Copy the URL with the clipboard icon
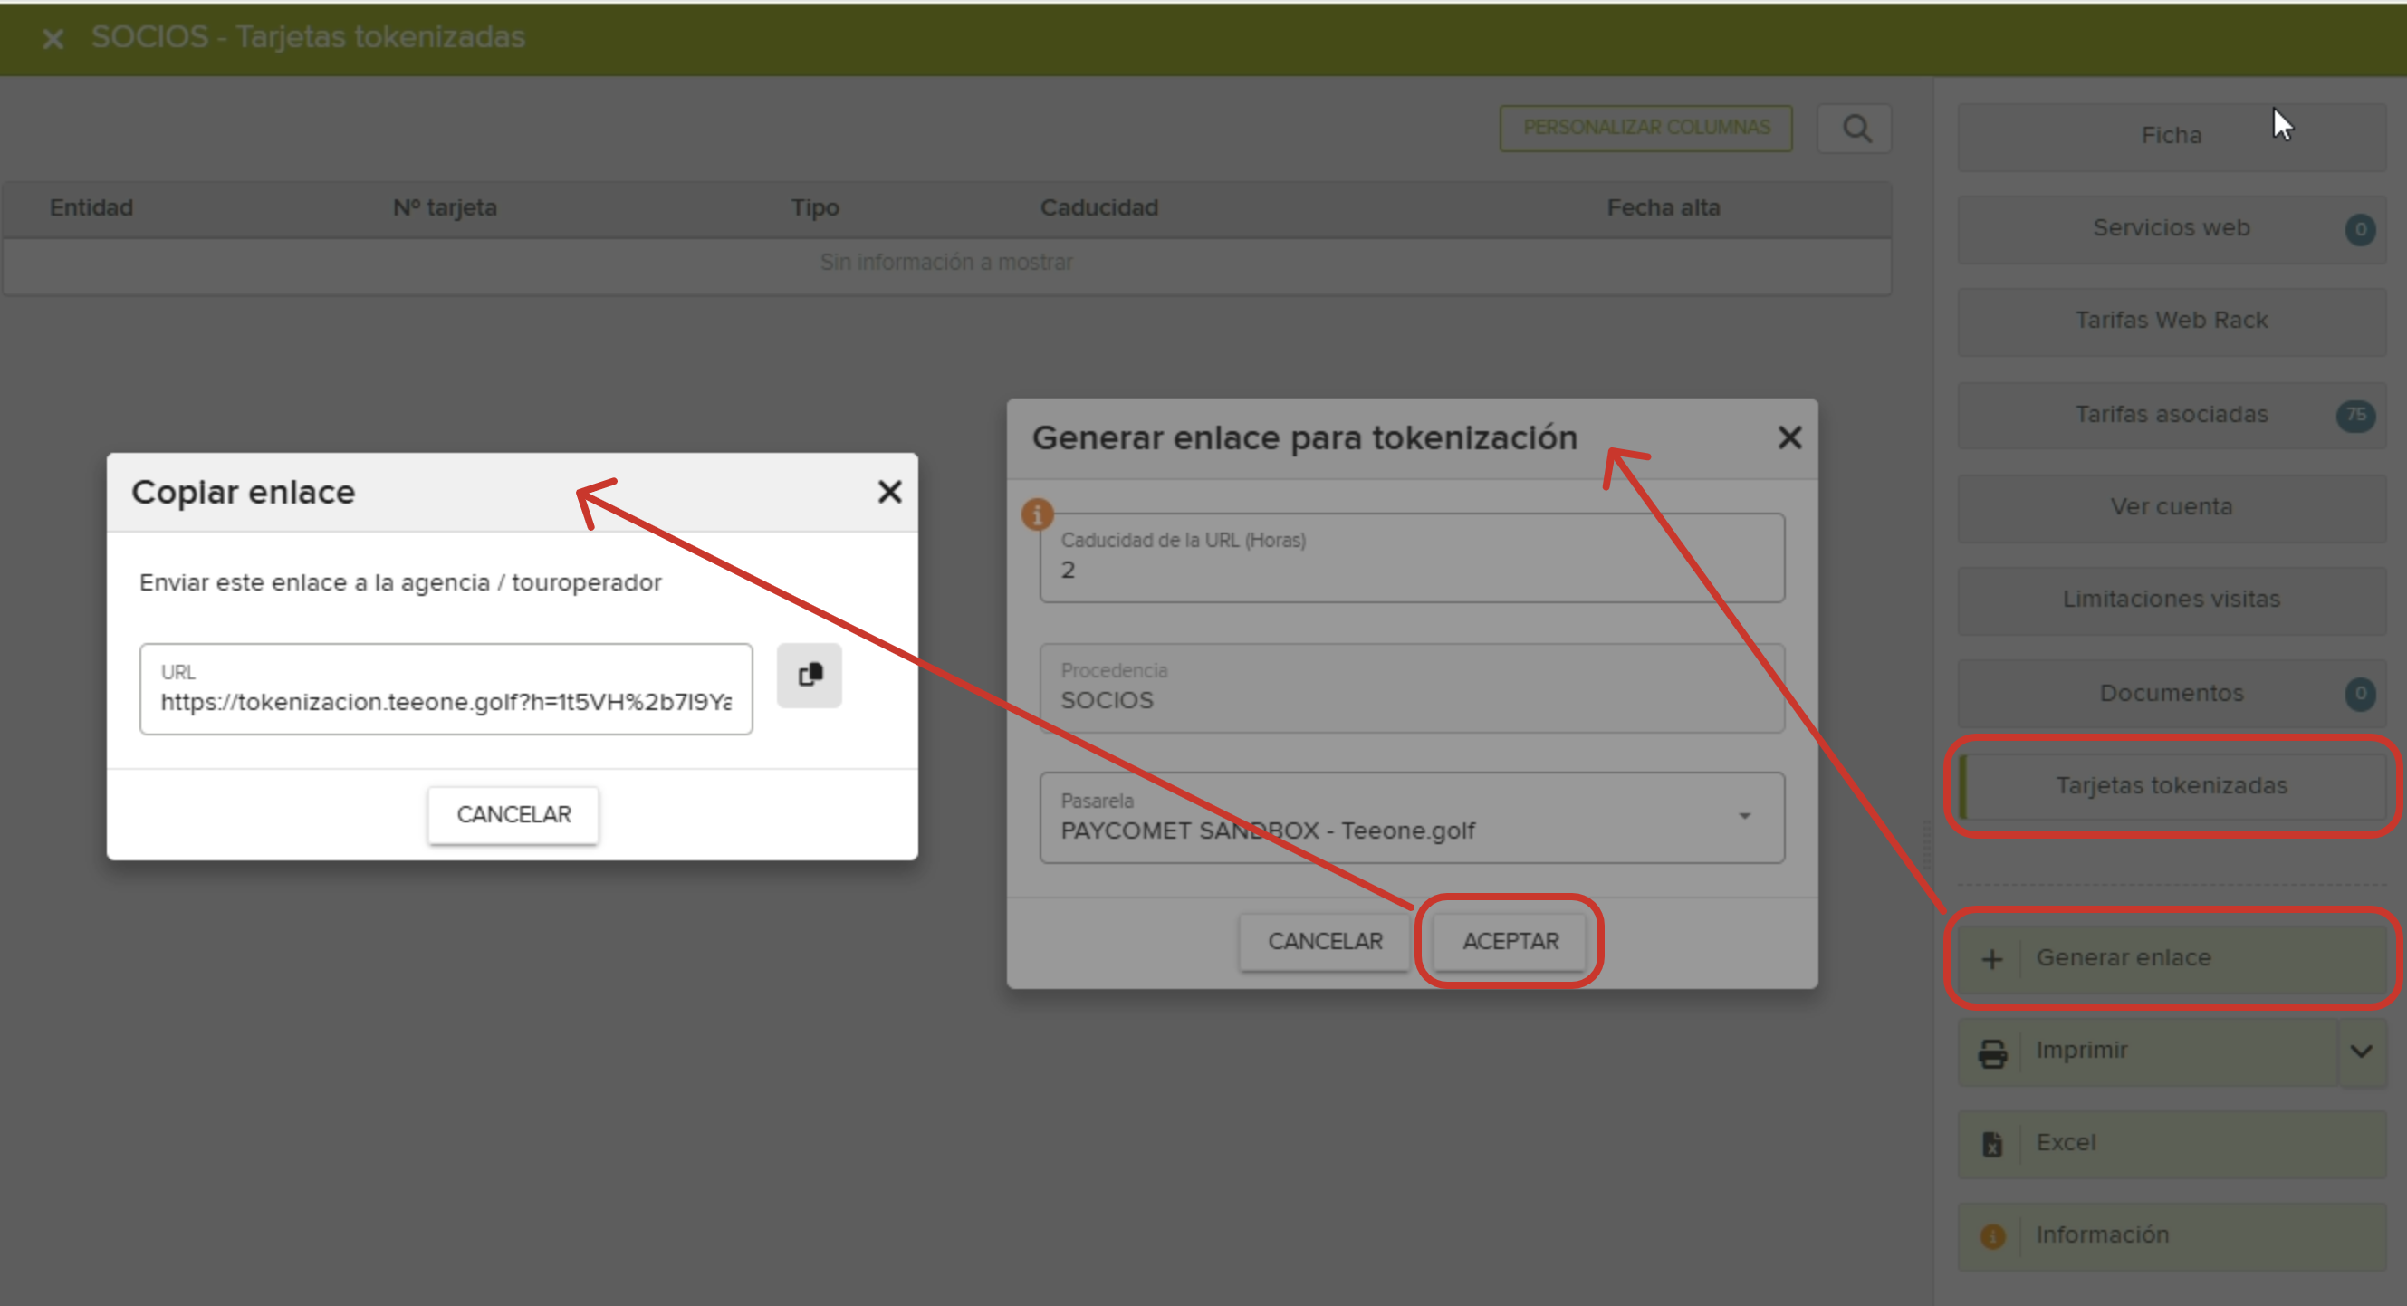The height and width of the screenshot is (1306, 2407). [x=810, y=675]
